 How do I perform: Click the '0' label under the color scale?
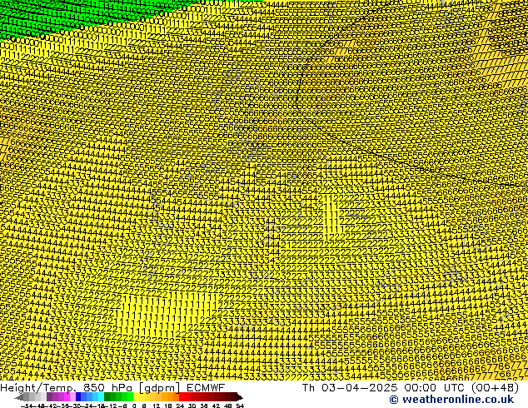click(134, 406)
